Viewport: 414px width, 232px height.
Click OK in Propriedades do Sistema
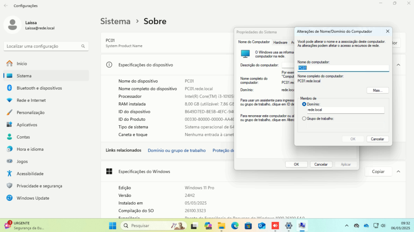click(x=296, y=165)
